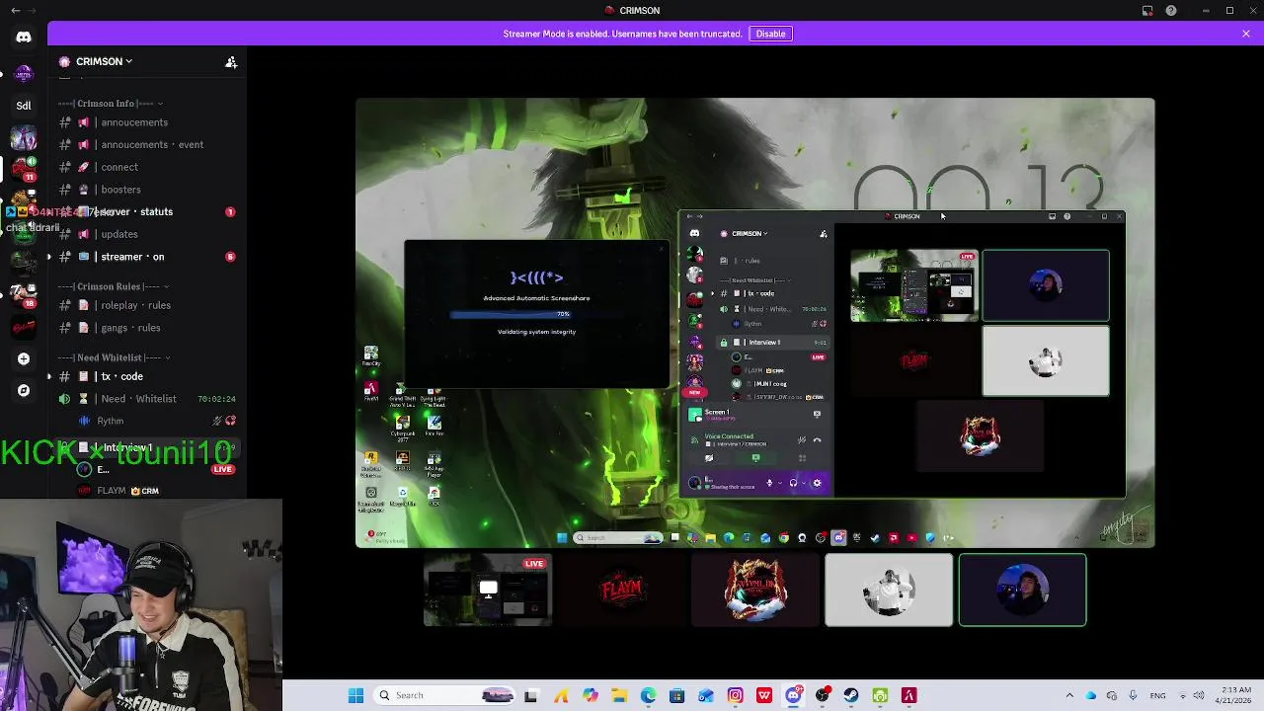The image size is (1264, 711).
Task: Switch to Discord from taskbar
Action: 793,695
